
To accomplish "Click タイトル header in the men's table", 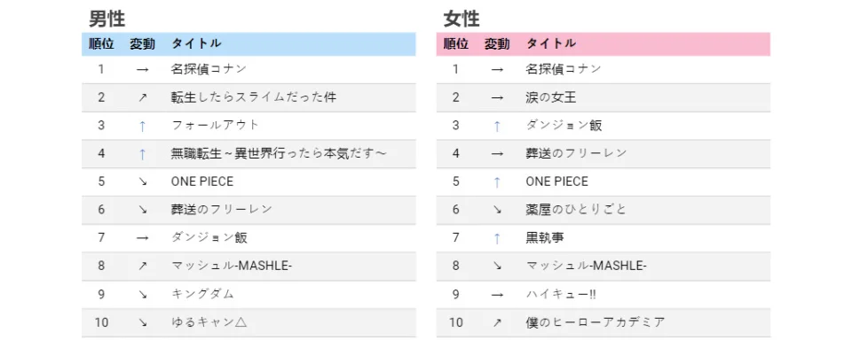I will [x=196, y=44].
